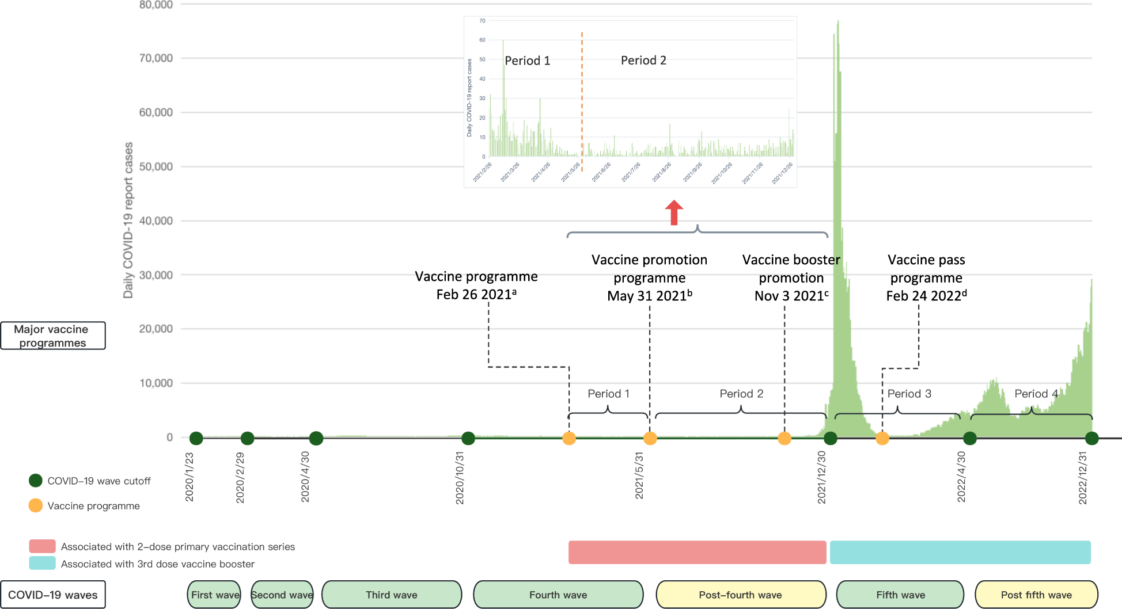The width and height of the screenshot is (1122, 609).
Task: Click the 30,000 y-axis tick label
Action: pos(156,275)
